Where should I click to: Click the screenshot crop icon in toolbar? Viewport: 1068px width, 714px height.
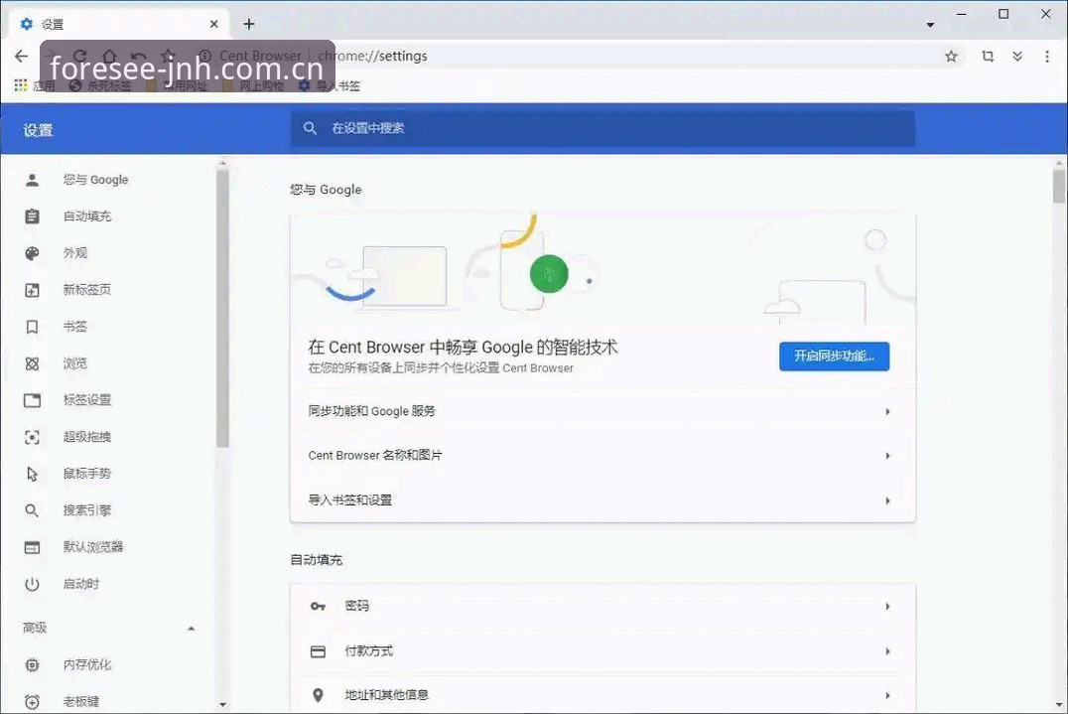988,57
